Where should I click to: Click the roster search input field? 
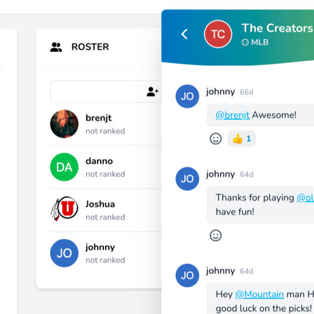[106, 92]
